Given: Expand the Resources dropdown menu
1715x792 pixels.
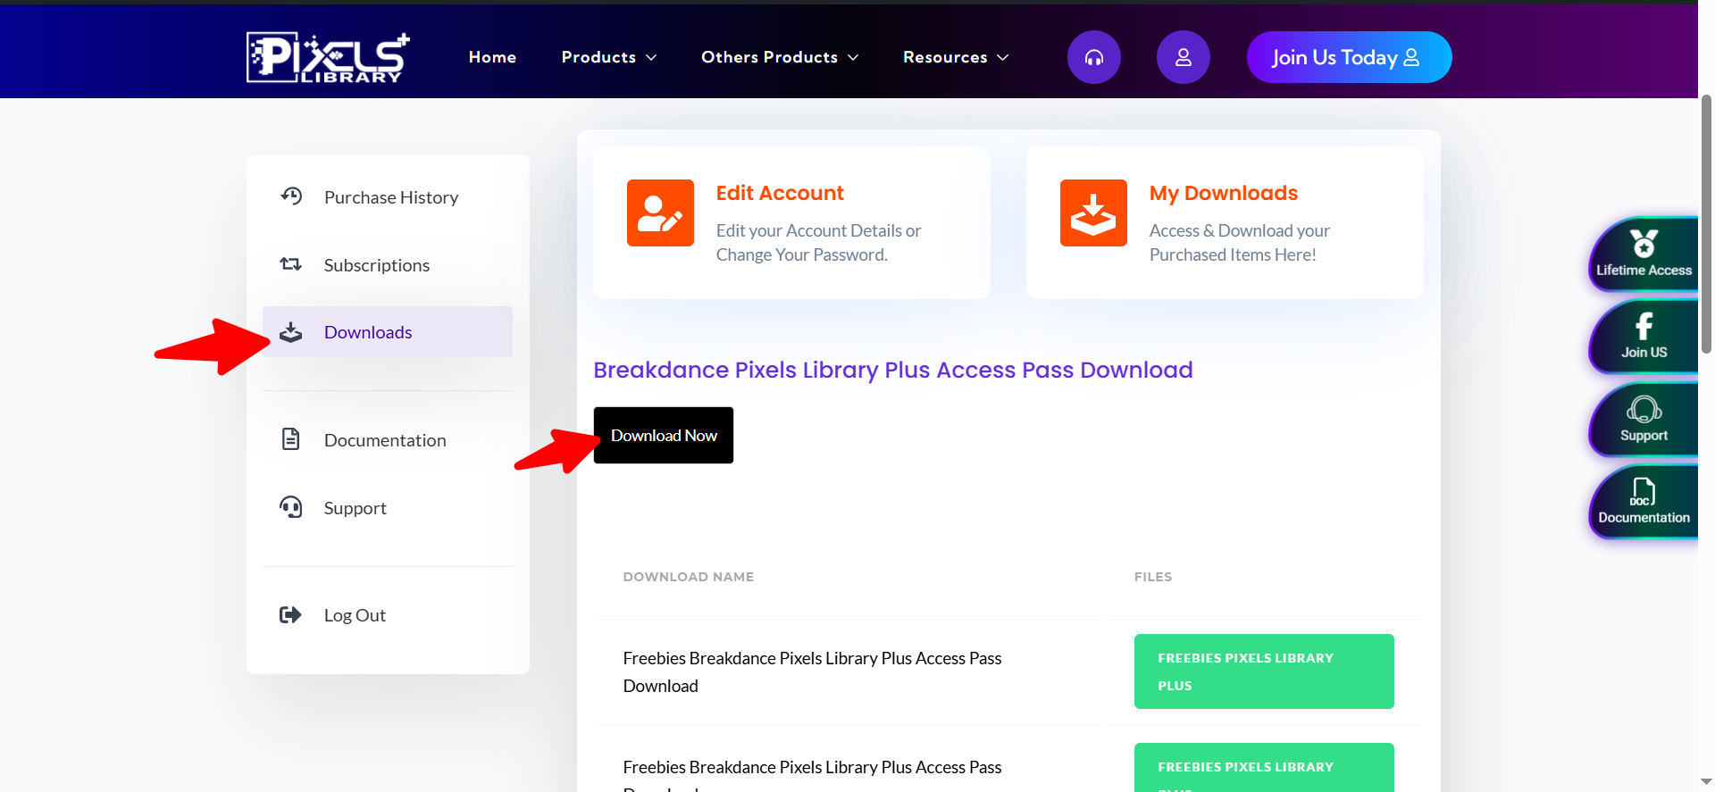Looking at the screenshot, I should 955,57.
